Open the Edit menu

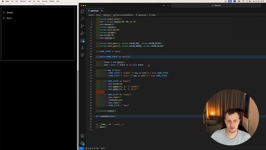[x=17, y=1]
